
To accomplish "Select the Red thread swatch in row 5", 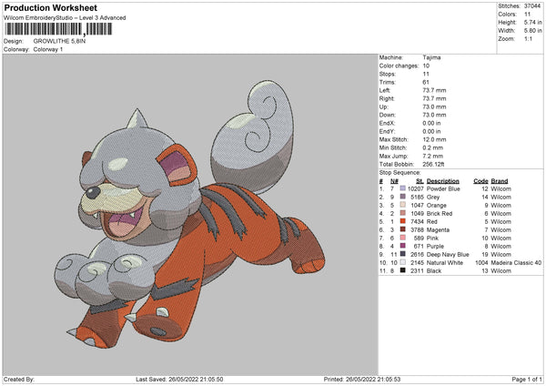I will click(x=403, y=221).
